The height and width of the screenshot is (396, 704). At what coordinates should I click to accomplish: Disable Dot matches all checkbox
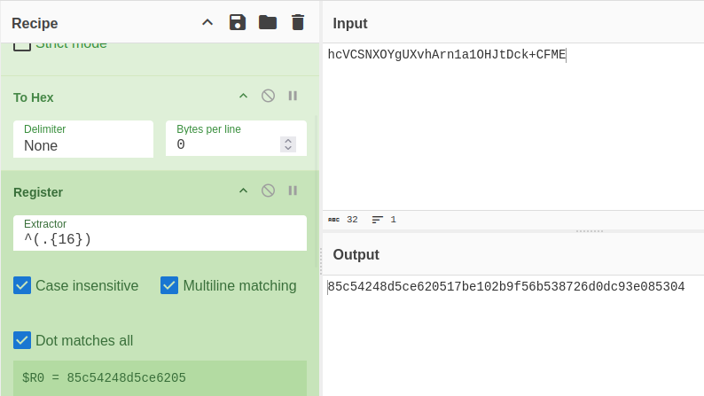click(22, 340)
